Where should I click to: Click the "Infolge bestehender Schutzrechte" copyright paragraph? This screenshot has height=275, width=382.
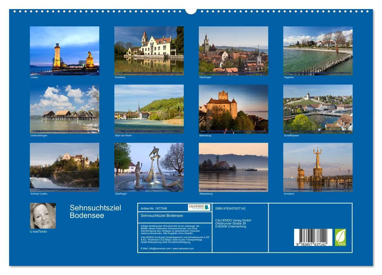(x=170, y=230)
